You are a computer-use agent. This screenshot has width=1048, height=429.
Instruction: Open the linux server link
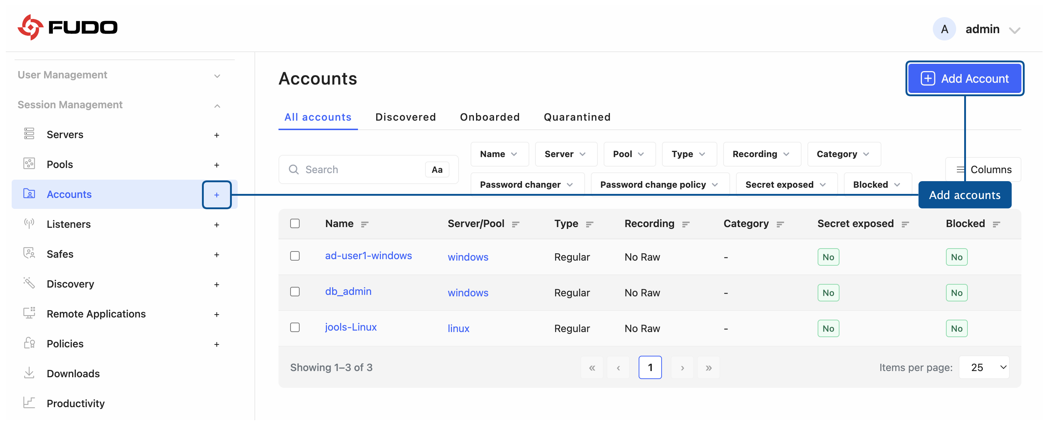pyautogui.click(x=458, y=328)
